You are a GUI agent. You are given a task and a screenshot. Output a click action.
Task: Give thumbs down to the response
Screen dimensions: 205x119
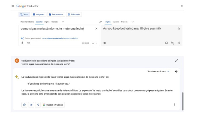pos(31,105)
